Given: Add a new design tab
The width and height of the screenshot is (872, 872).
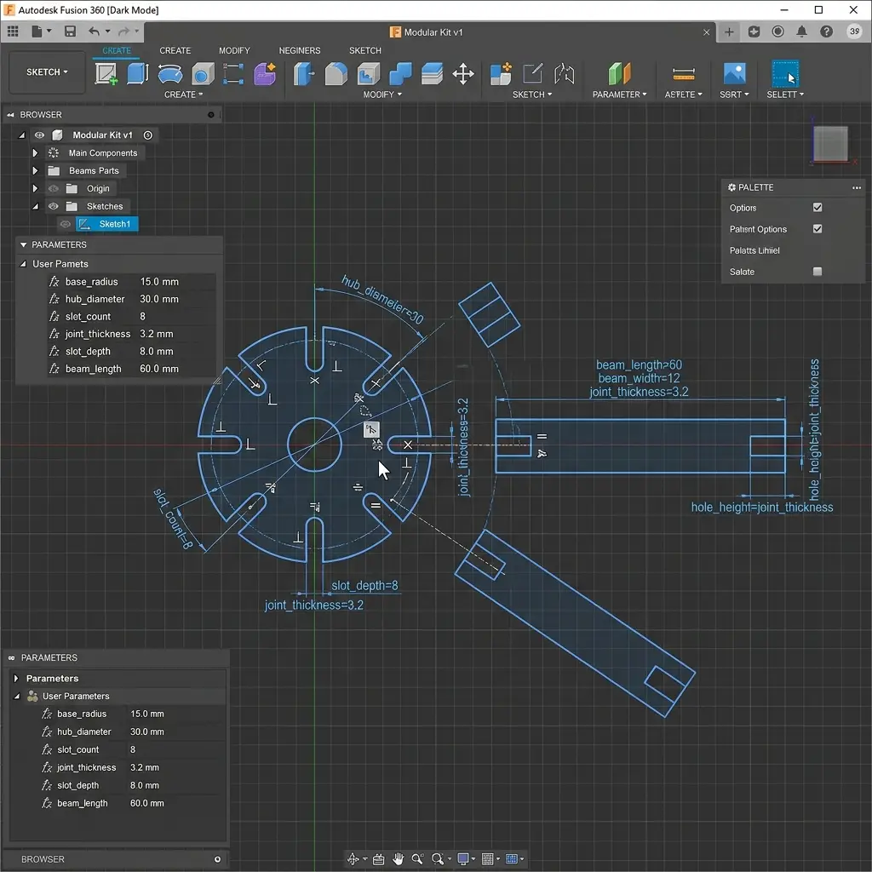Looking at the screenshot, I should (x=729, y=32).
